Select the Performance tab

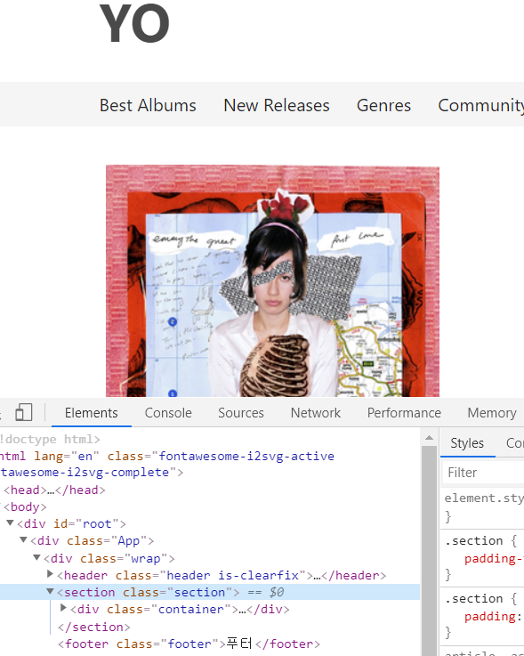404,413
